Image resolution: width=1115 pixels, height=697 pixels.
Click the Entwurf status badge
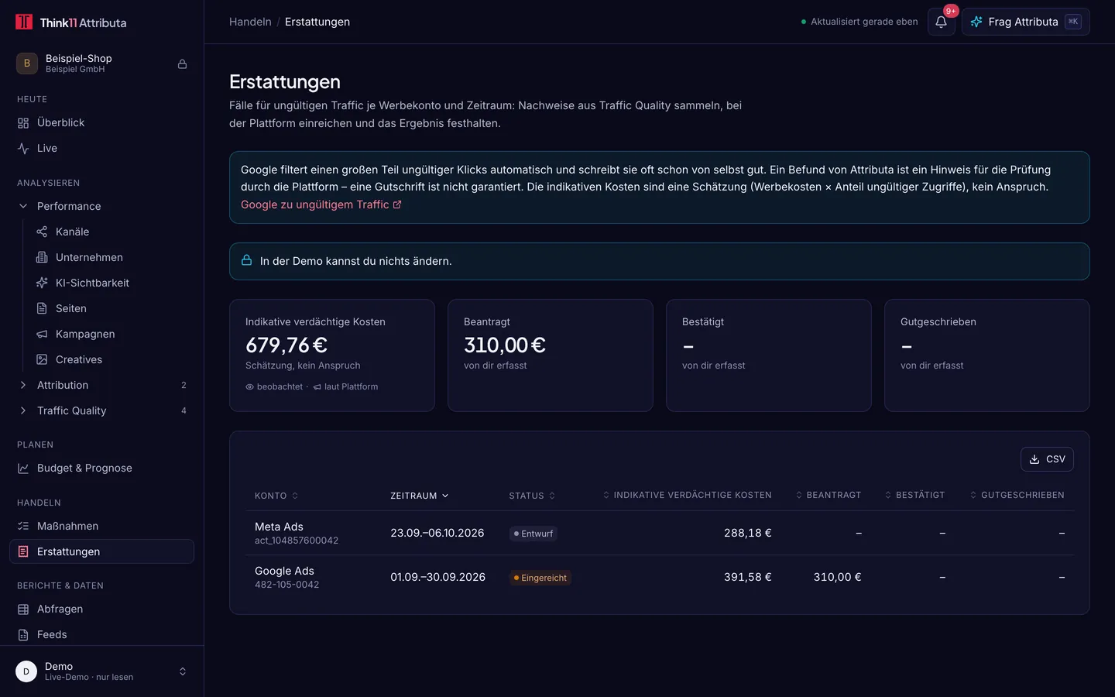point(533,534)
